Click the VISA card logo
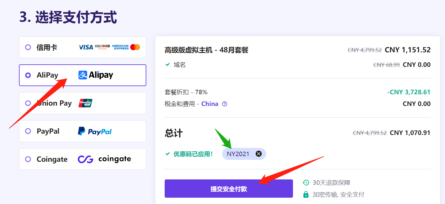 coord(86,47)
